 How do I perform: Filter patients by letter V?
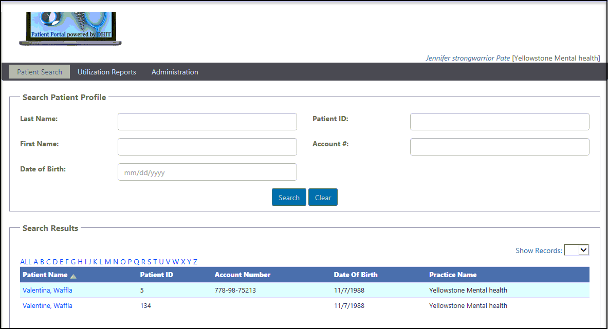[x=168, y=262]
